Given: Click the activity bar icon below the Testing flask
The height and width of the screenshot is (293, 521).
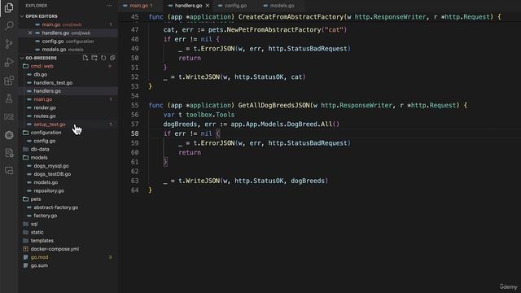Looking at the screenshot, I should point(9,116).
